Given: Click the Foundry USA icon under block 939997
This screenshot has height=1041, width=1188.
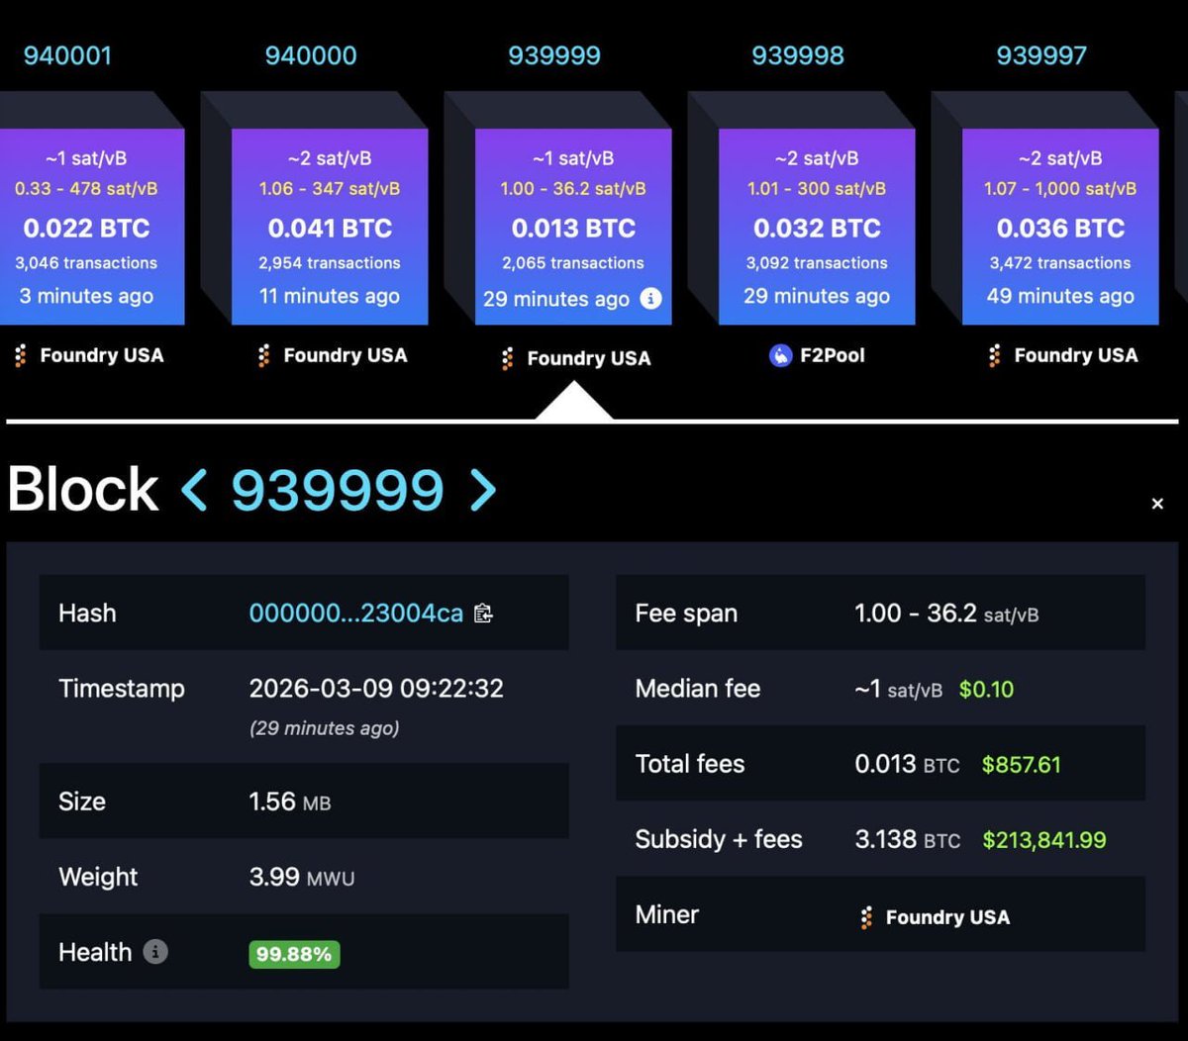Looking at the screenshot, I should [x=995, y=355].
